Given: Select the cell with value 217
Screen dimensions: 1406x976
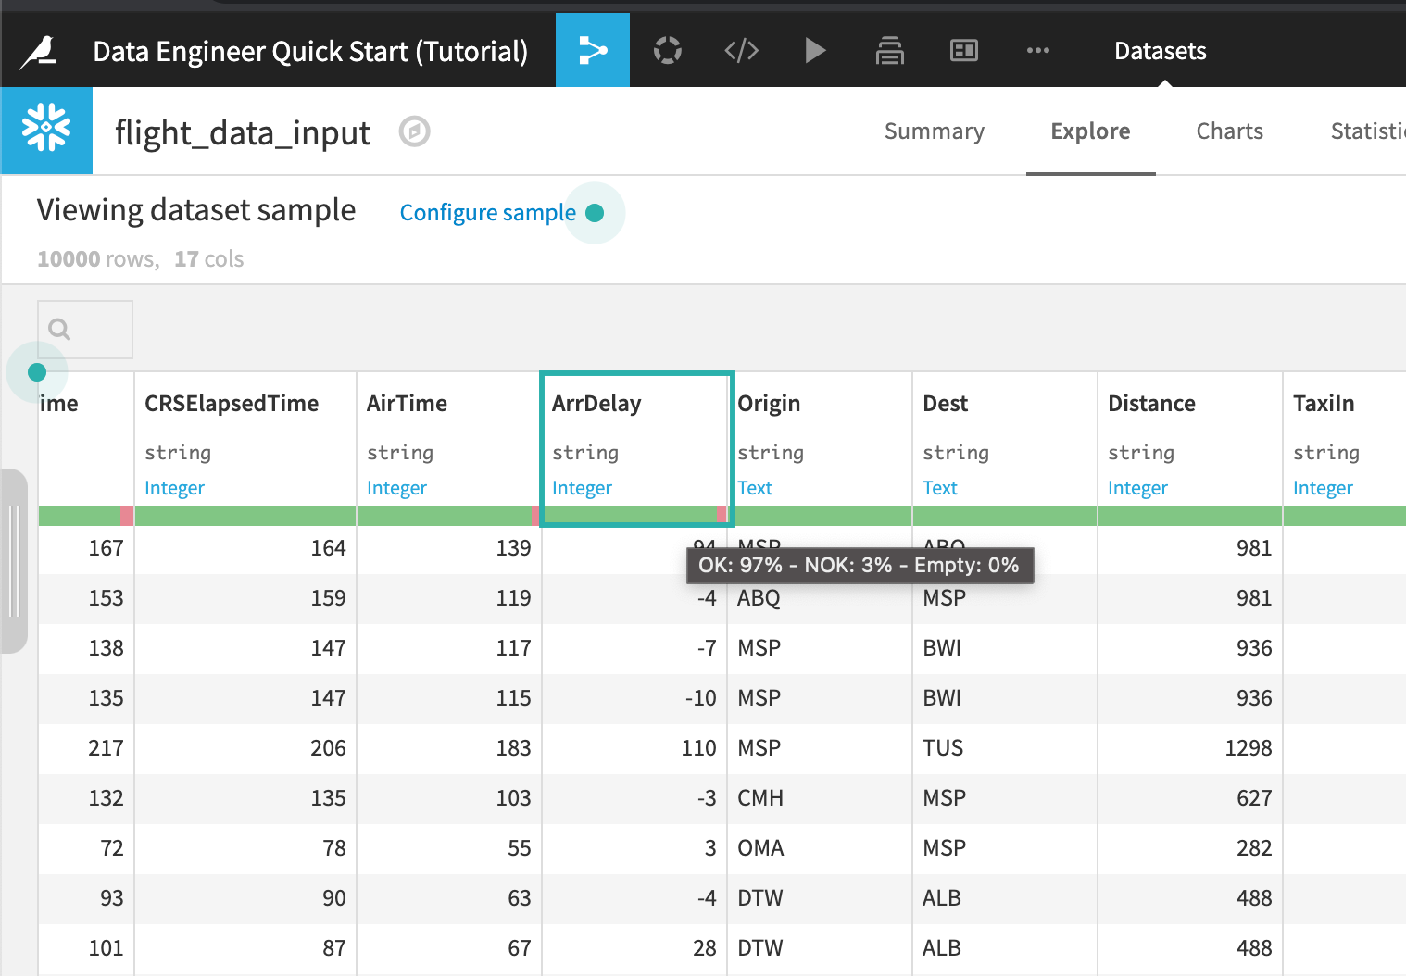Looking at the screenshot, I should 86,748.
